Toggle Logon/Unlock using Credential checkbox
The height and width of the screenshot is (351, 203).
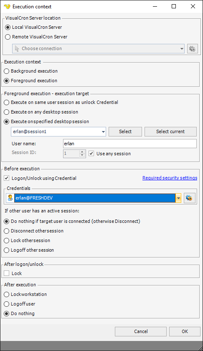pos(7,178)
